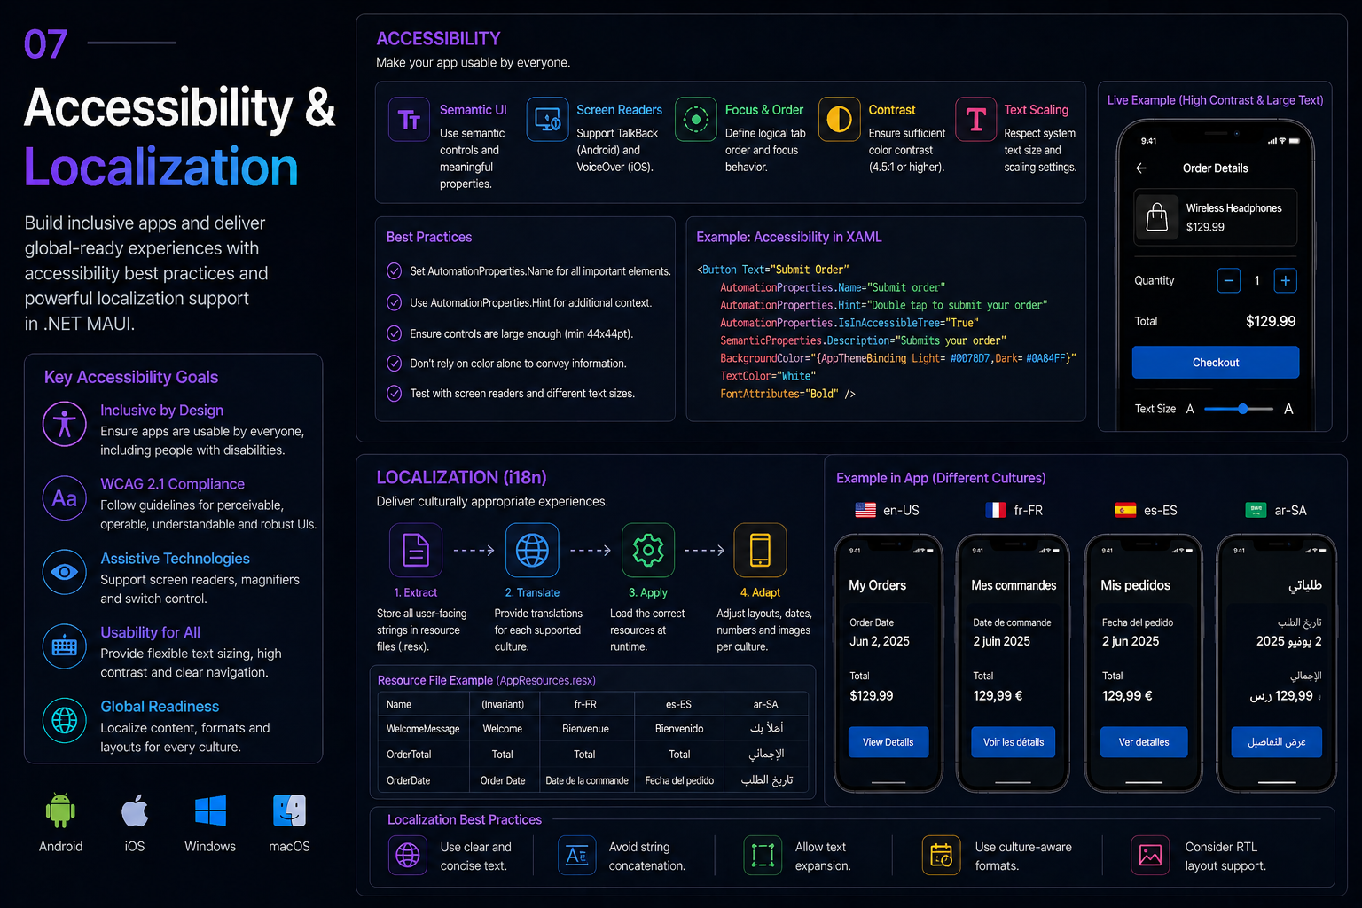Select the Text Scaling icon
1362x908 pixels.
pyautogui.click(x=975, y=119)
